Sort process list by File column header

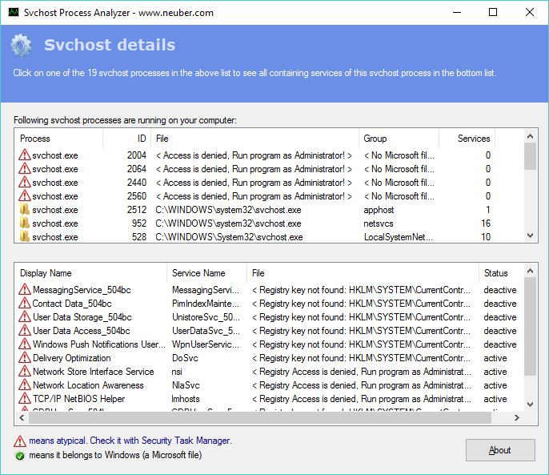[254, 139]
